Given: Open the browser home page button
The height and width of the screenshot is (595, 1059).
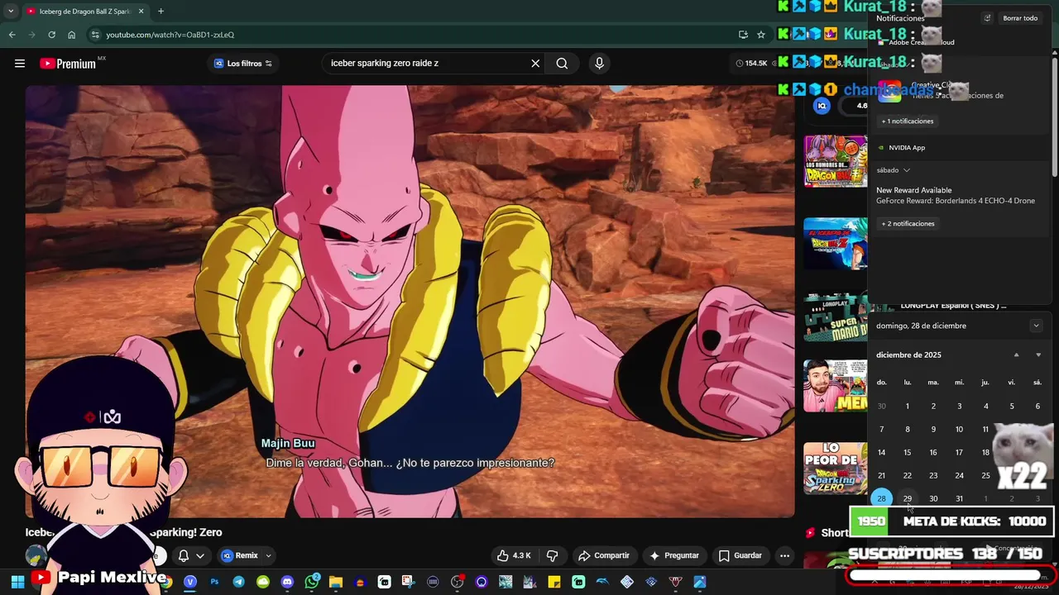Looking at the screenshot, I should coord(72,35).
